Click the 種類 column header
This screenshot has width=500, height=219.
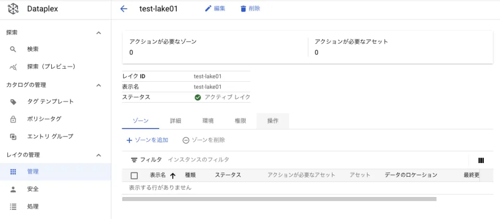pos(190,175)
